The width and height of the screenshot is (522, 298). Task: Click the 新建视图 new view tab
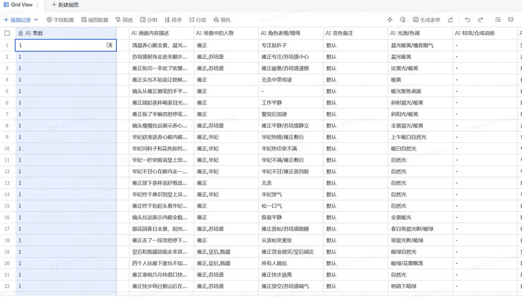click(65, 4)
